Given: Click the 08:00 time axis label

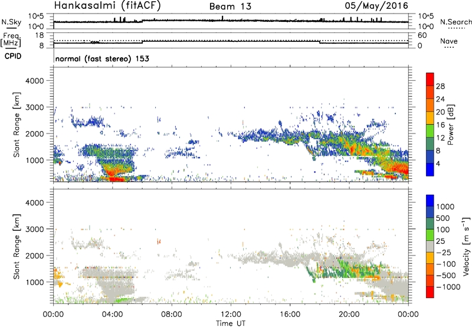Looking at the screenshot, I should click(x=172, y=315).
